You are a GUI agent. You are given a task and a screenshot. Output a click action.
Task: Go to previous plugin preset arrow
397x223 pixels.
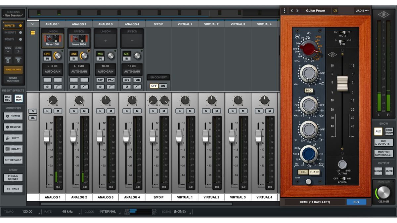(291, 11)
